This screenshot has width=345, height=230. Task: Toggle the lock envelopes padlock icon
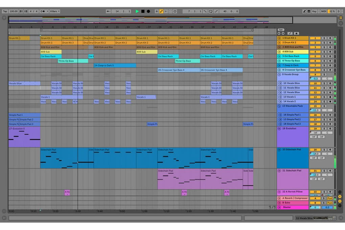pos(296,33)
